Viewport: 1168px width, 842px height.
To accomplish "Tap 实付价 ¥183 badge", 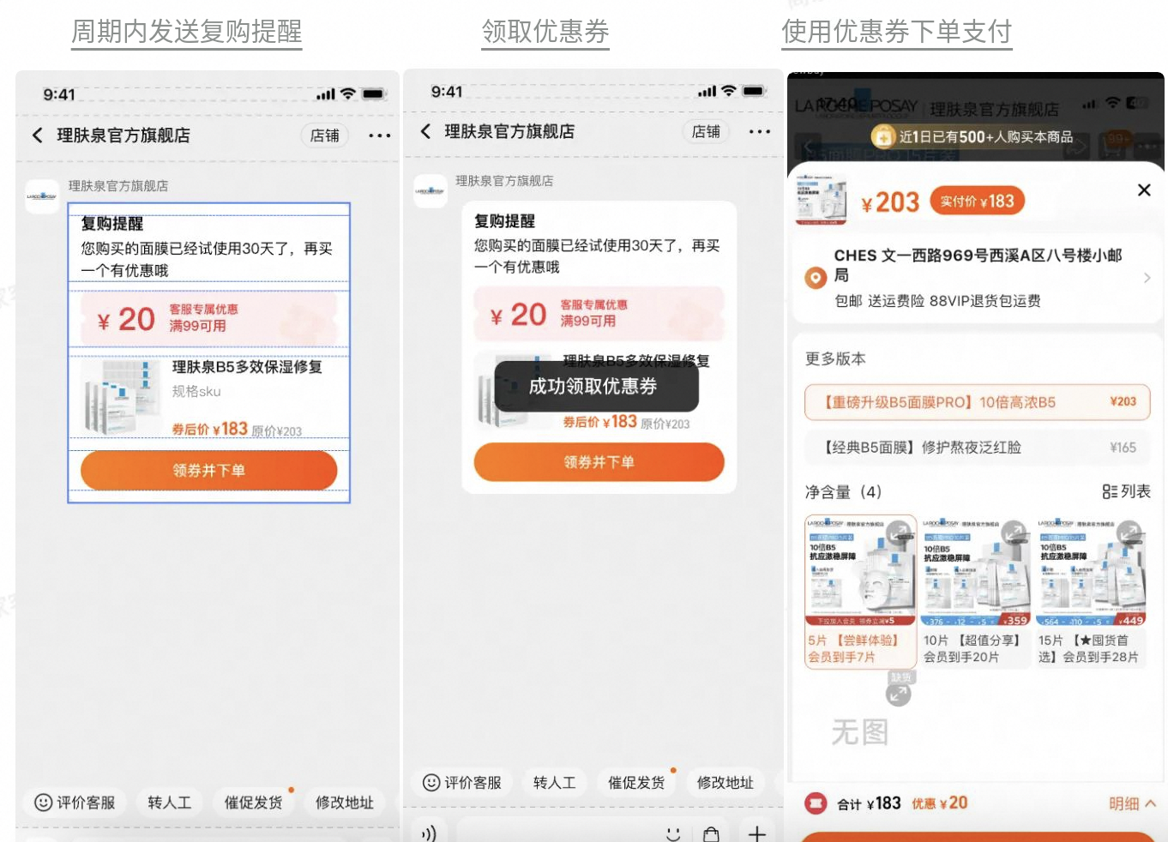I will [977, 201].
